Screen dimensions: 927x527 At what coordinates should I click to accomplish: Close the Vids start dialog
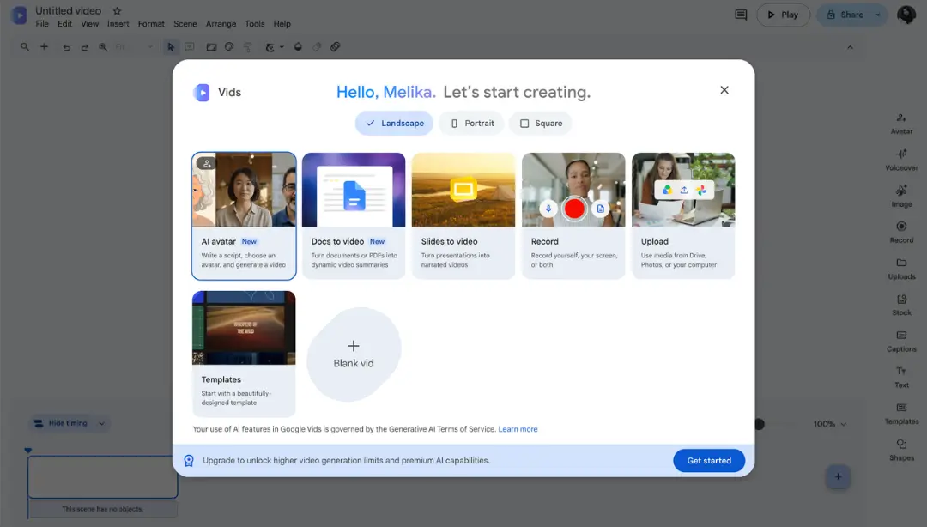click(724, 90)
